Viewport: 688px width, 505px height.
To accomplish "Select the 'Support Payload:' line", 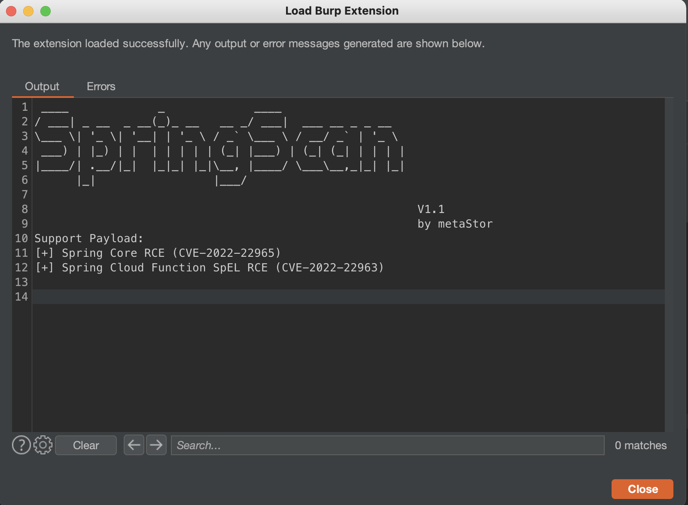I will pyautogui.click(x=88, y=238).
